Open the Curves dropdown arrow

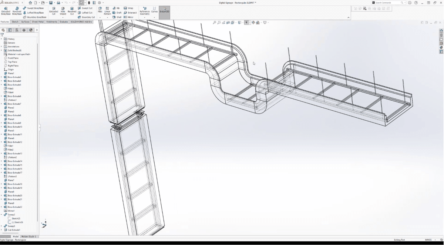(154, 17)
